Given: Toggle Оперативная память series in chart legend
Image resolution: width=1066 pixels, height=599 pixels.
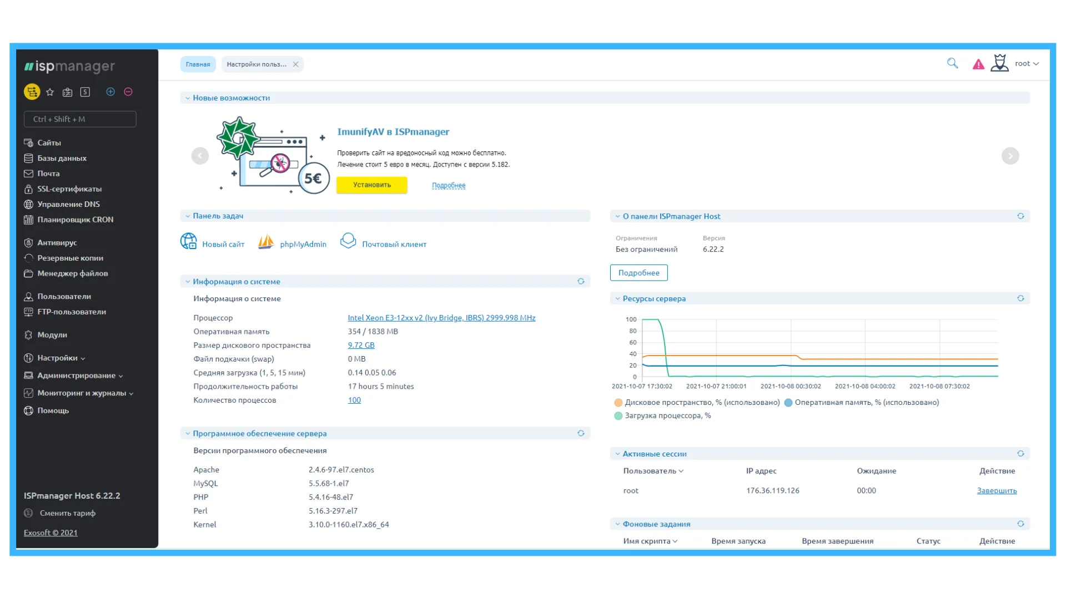Looking at the screenshot, I should pyautogui.click(x=862, y=403).
